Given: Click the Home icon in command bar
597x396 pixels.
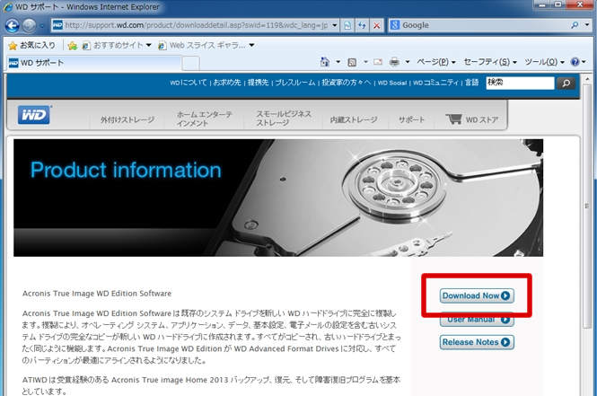Looking at the screenshot, I should [x=325, y=62].
